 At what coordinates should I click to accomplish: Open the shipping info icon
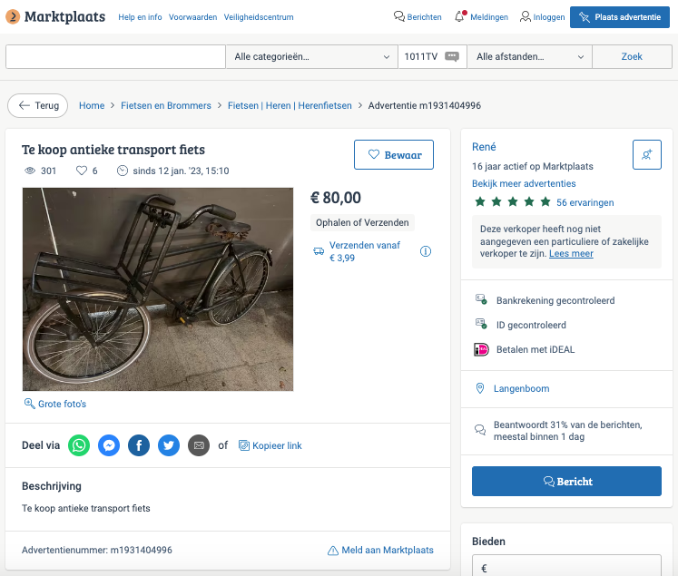click(x=426, y=251)
